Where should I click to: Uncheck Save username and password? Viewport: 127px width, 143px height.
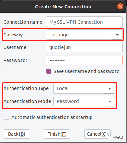[49, 71]
